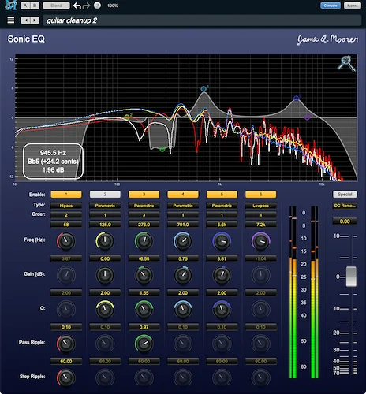This screenshot has width=366, height=394.
Task: Undo the last change
Action: click(x=77, y=6)
